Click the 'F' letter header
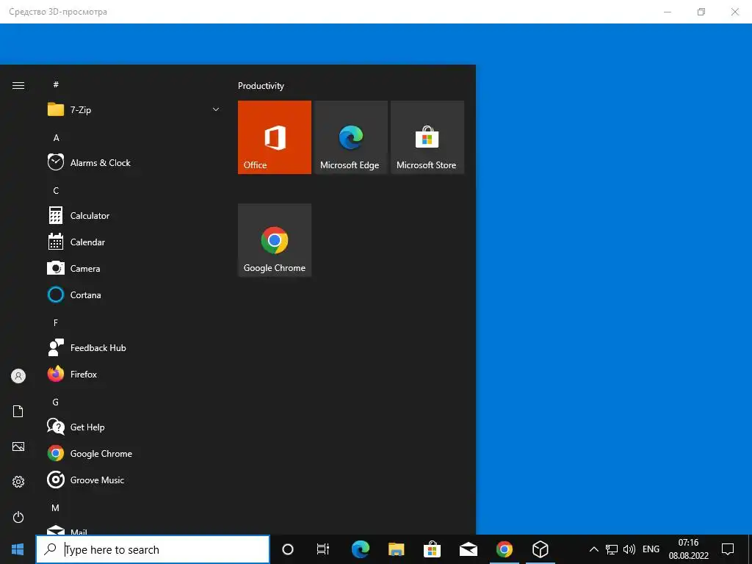Image resolution: width=752 pixels, height=564 pixels. click(56, 323)
